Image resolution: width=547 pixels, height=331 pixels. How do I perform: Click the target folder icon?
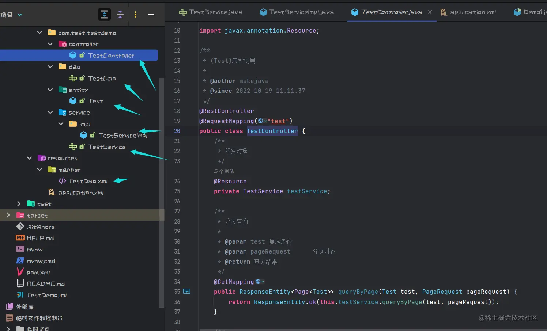point(20,215)
